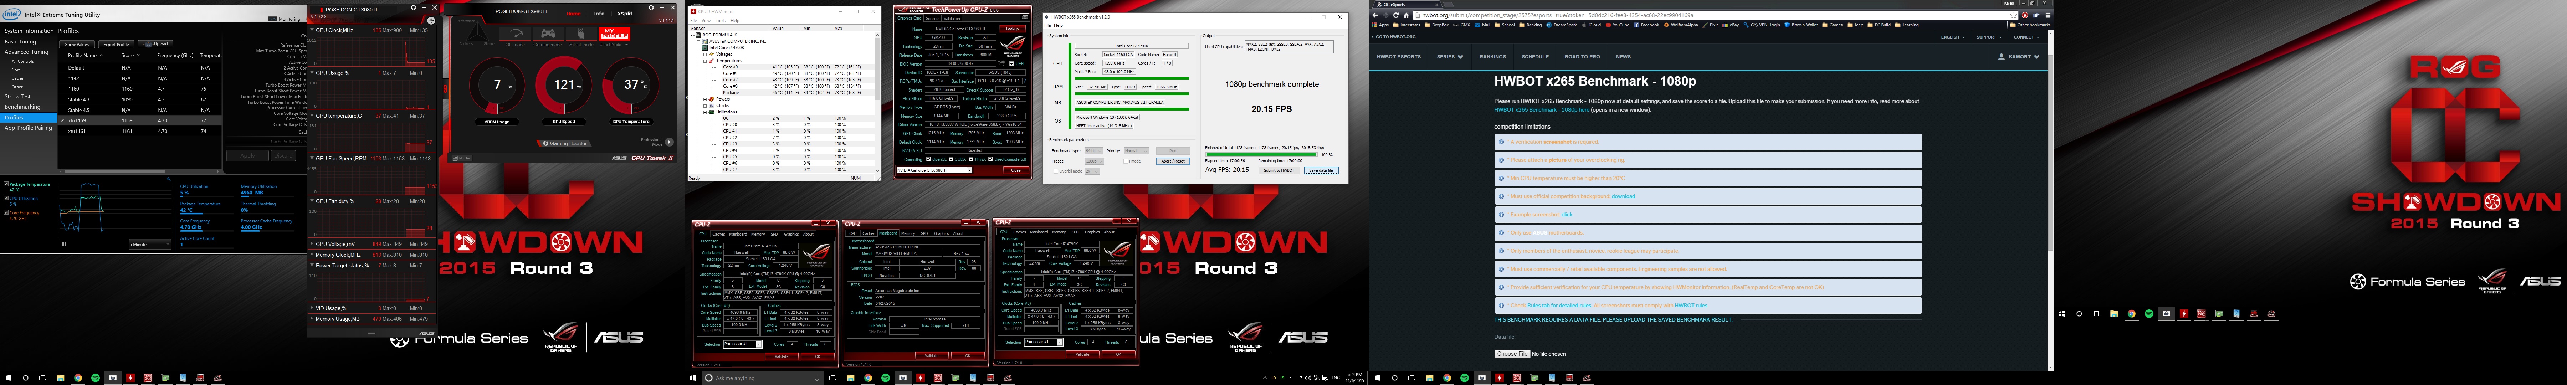Open the SERIES dropdown on HWBOT
The image size is (2567, 385).
[1450, 57]
